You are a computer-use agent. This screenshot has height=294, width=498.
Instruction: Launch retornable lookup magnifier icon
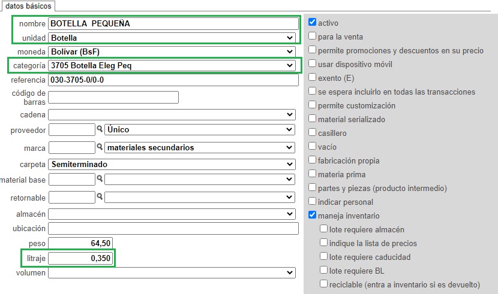coord(100,196)
